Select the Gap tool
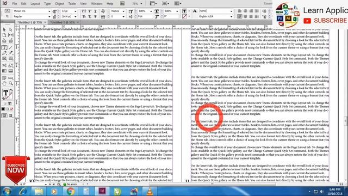 (10, 35)
